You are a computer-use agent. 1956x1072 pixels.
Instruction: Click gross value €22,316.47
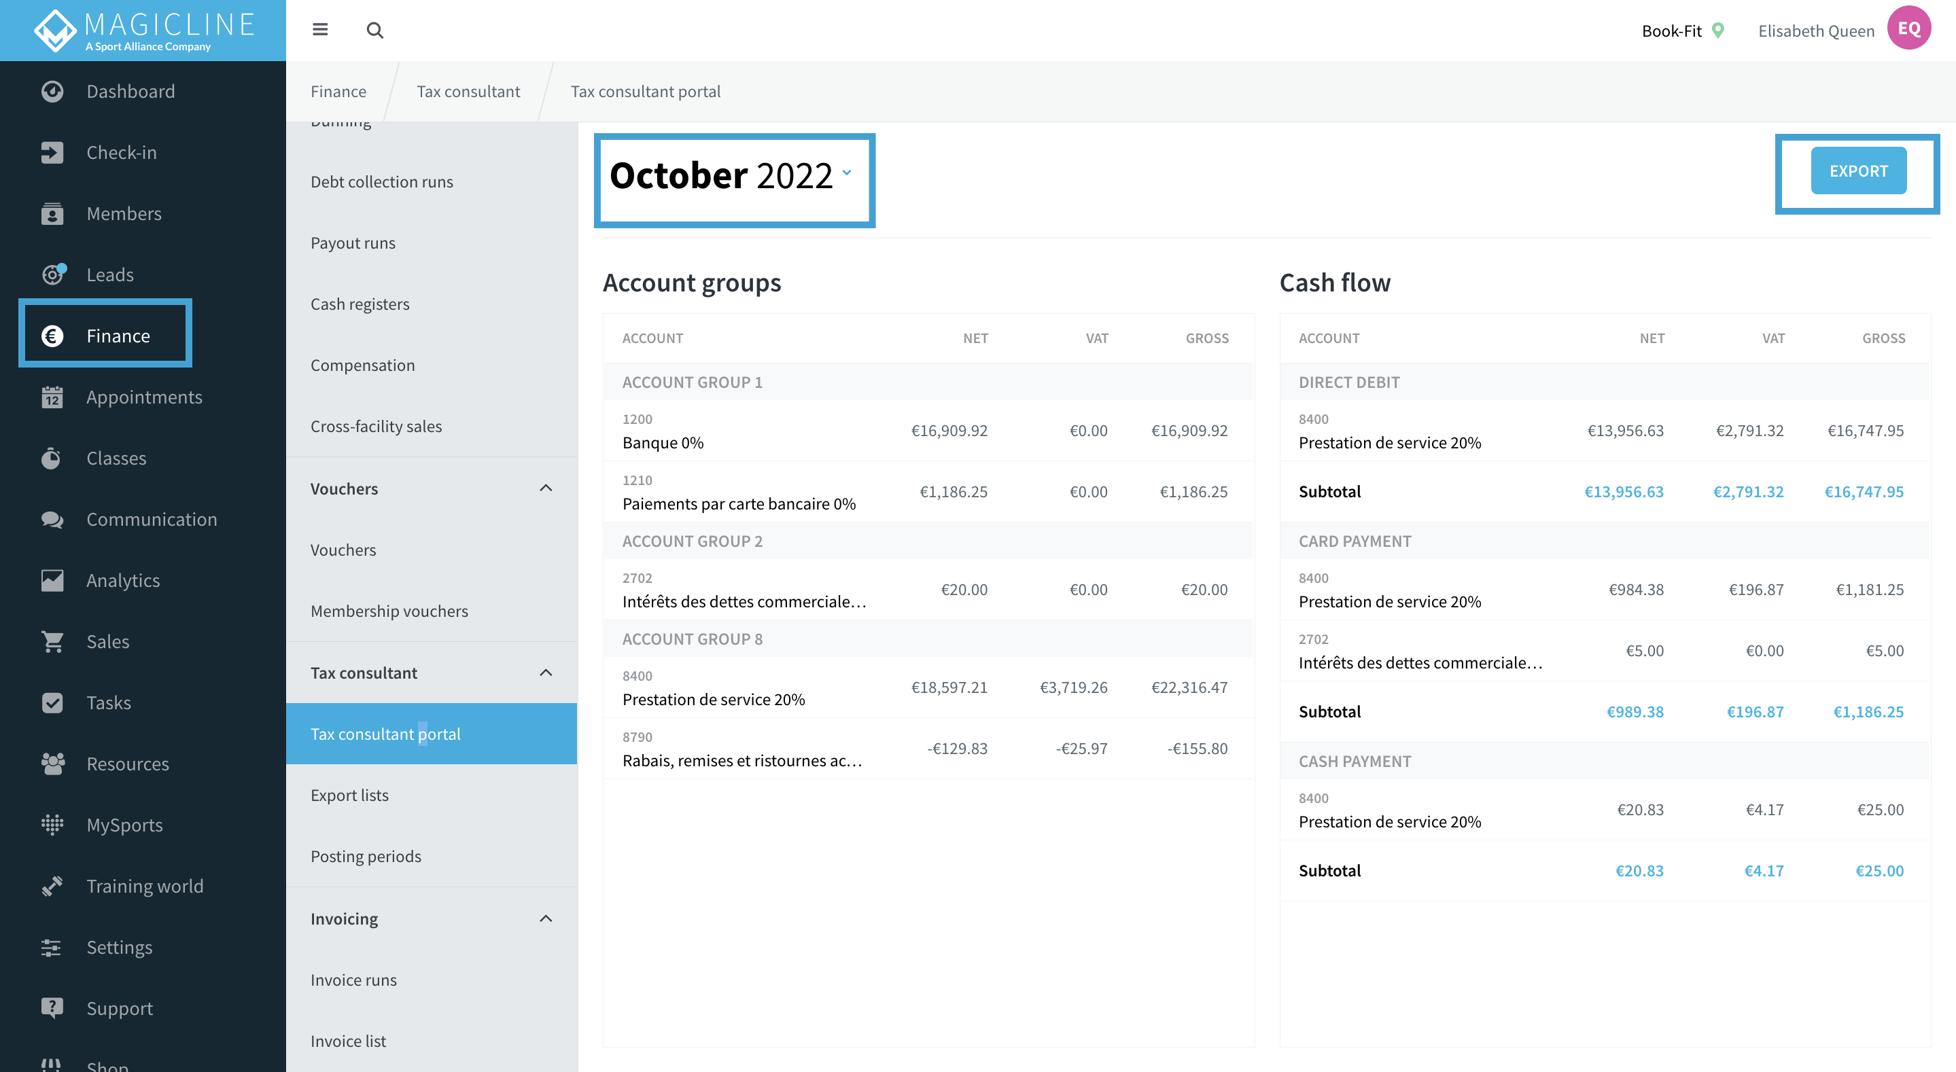pos(1189,687)
